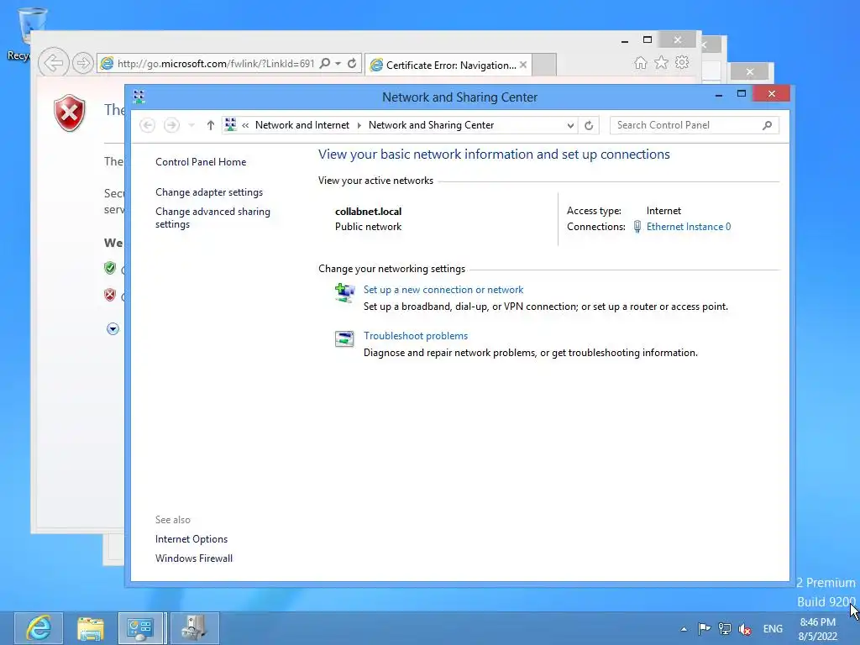The width and height of the screenshot is (860, 645).
Task: Click the IE address bar URL
Action: coord(216,64)
